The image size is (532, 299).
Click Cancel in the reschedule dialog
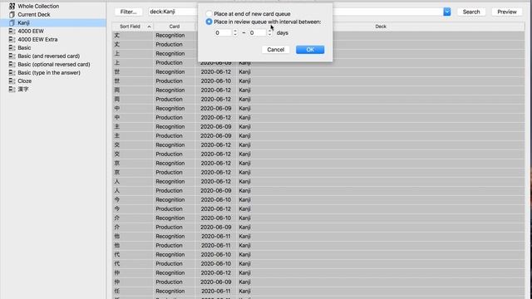[275, 50]
